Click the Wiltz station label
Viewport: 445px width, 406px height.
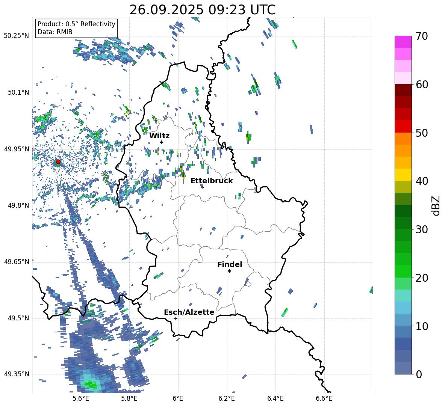click(x=159, y=136)
